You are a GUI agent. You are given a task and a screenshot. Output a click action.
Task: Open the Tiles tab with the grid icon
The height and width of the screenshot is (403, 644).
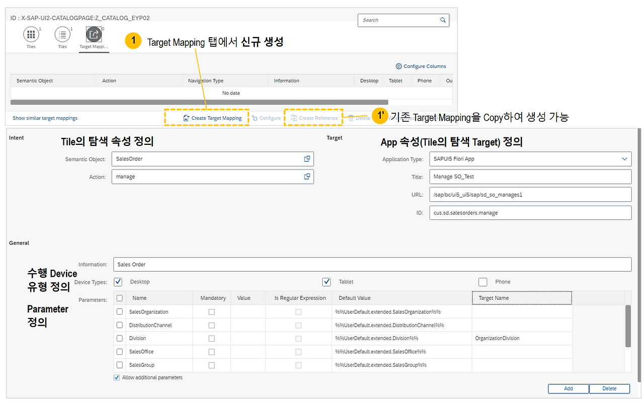pyautogui.click(x=31, y=35)
